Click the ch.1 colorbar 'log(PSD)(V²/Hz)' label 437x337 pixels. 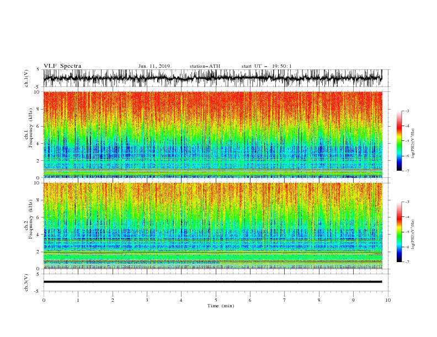[x=413, y=144]
